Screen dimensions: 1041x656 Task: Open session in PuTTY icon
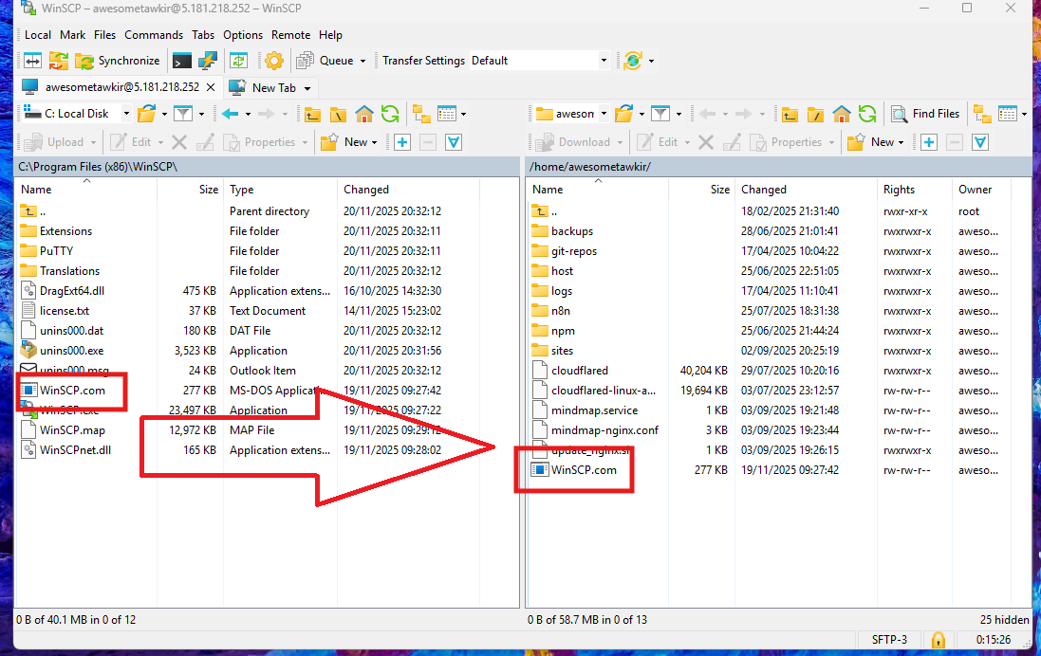(x=207, y=61)
